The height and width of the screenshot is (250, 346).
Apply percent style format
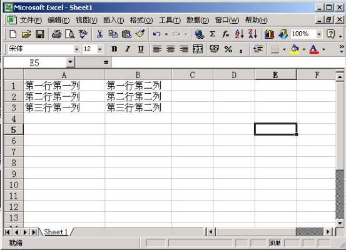pyautogui.click(x=228, y=49)
